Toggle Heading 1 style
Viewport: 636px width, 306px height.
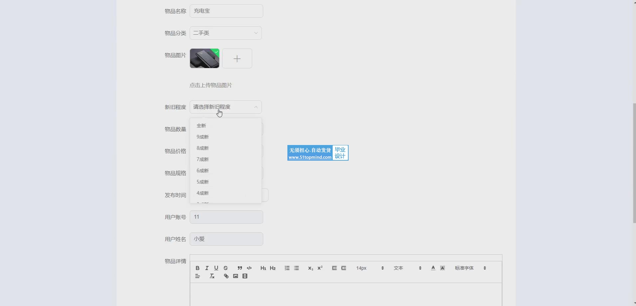[x=263, y=268]
